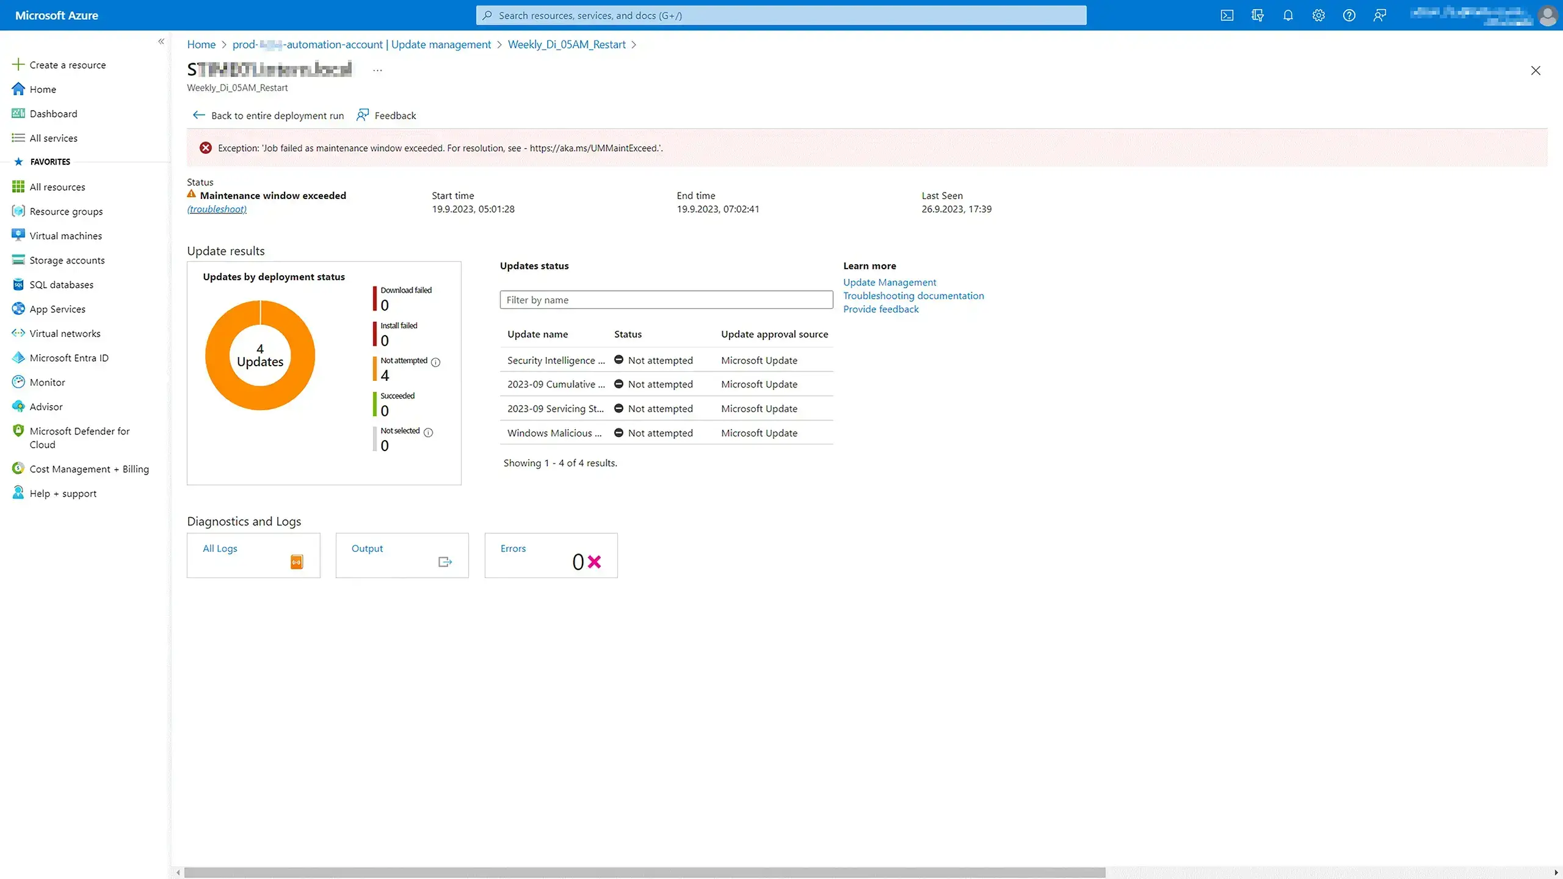This screenshot has width=1563, height=879.
Task: Click the info icon next to Not selected
Action: tap(429, 432)
